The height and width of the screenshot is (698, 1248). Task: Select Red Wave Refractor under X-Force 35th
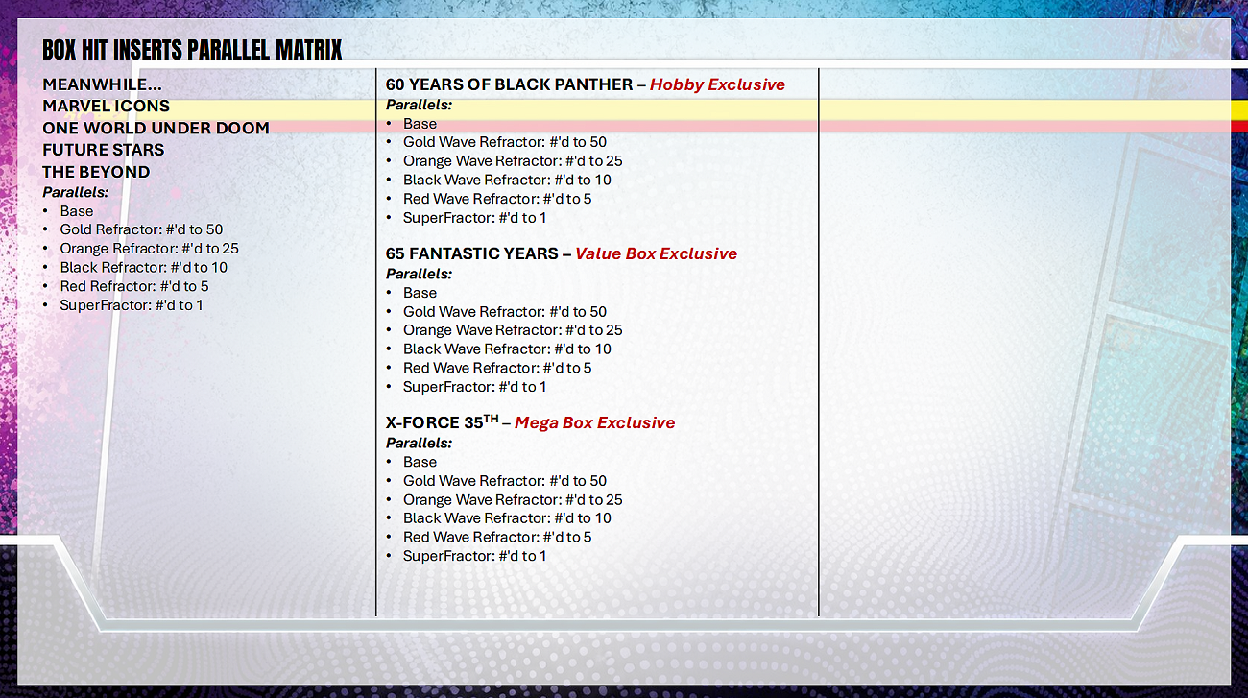pos(498,537)
